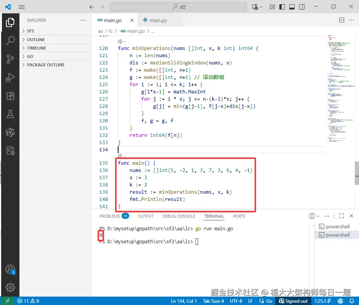Image resolution: width=359 pixels, height=305 pixels.
Task: Click the aa breadcrumb segment
Action: [x=100, y=31]
